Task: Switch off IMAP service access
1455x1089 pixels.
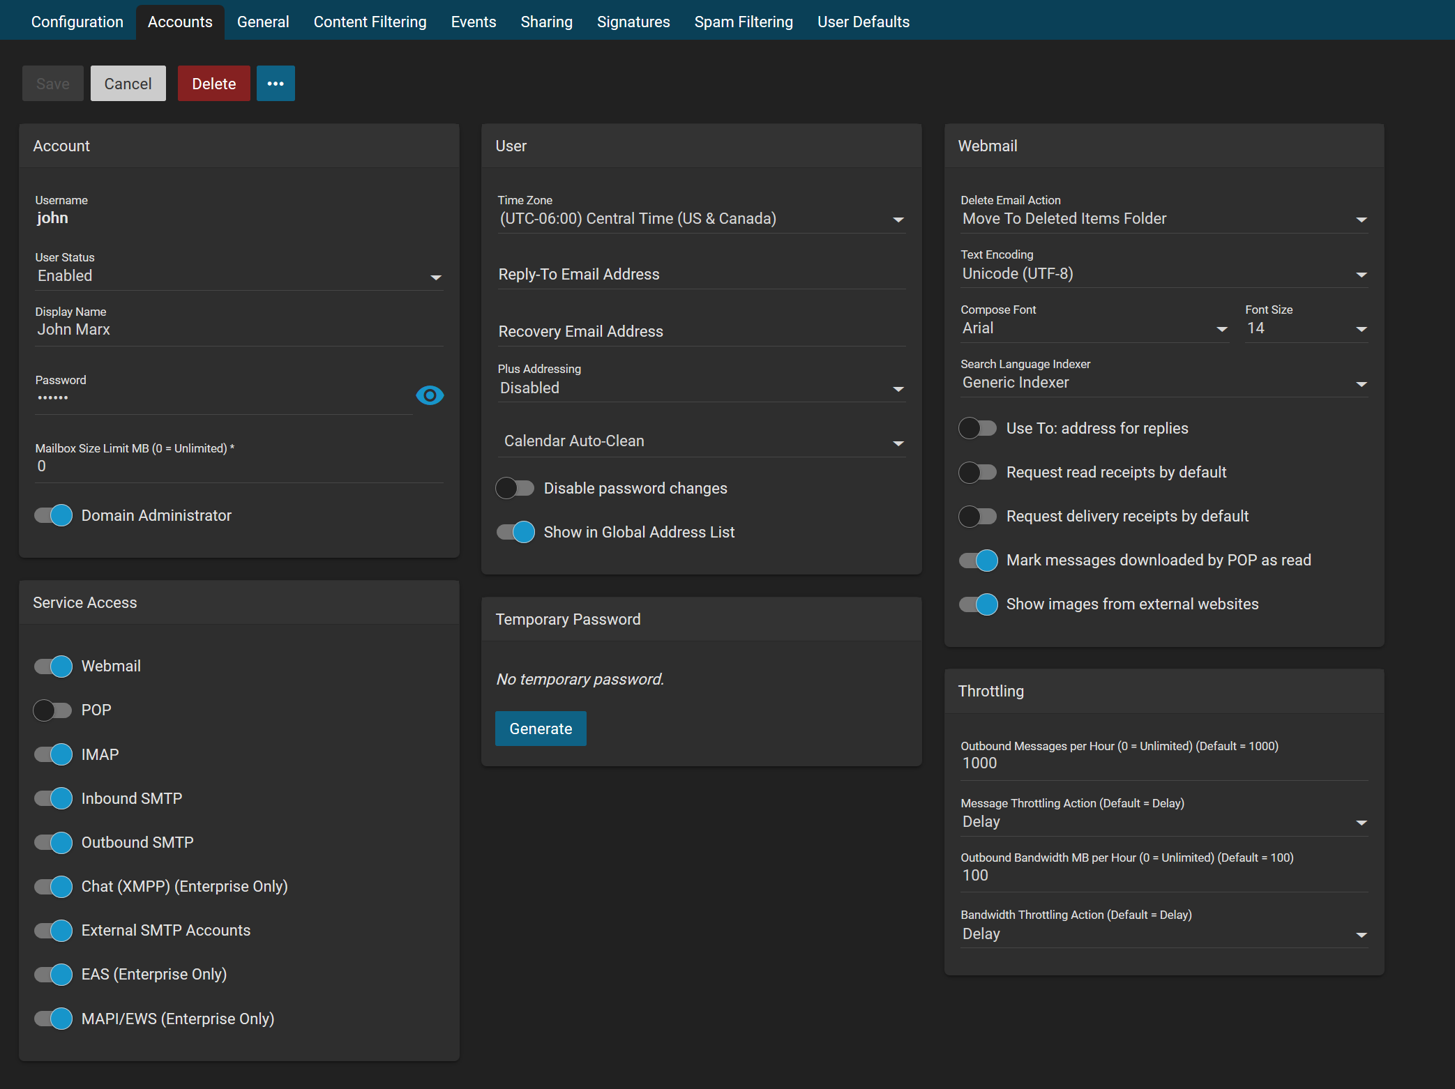Action: 54,754
